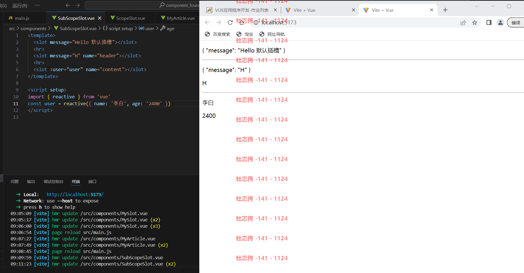Click the SubScopeSlot.vue breadcrumb
This screenshot has height=273, width=524.
(75, 28)
